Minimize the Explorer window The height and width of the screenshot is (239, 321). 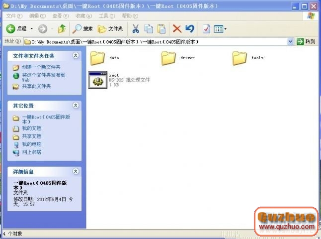pyautogui.click(x=295, y=6)
